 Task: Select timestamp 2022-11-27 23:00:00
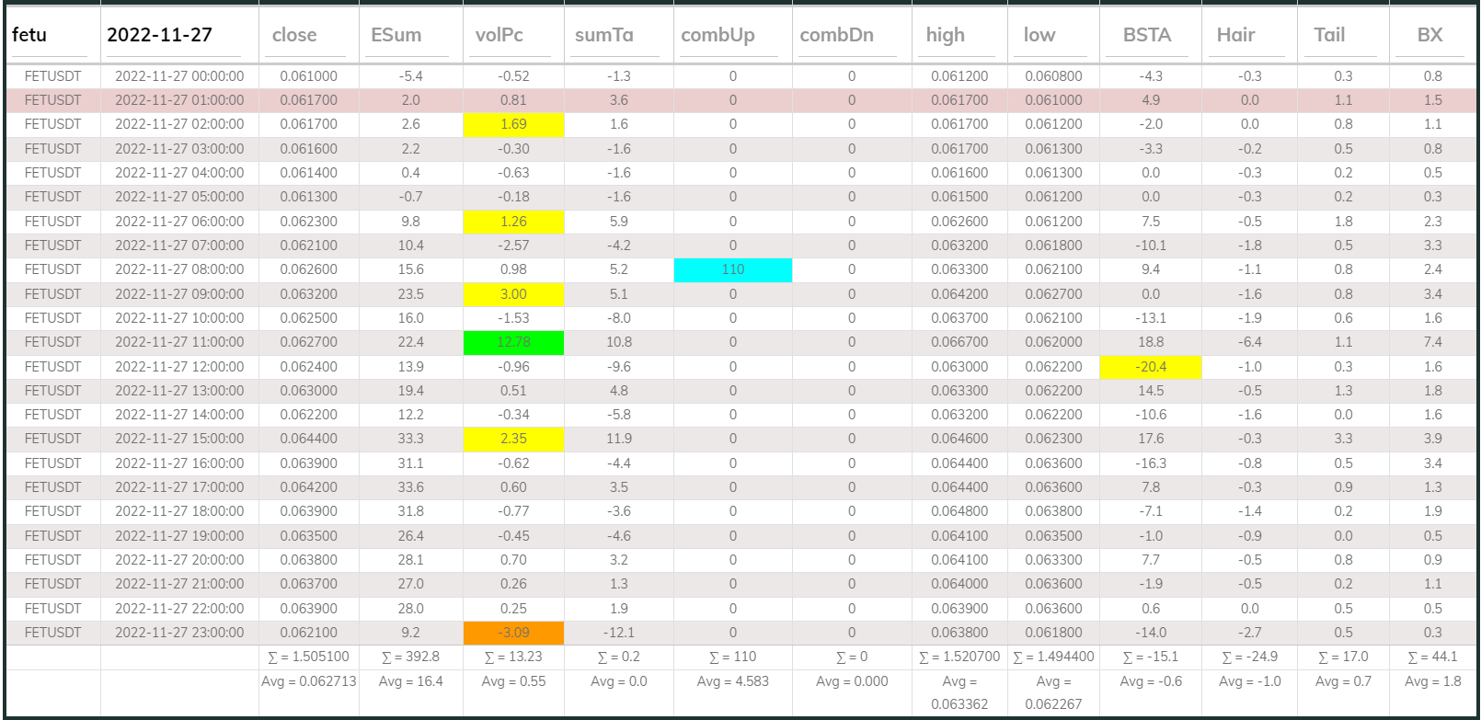(179, 633)
